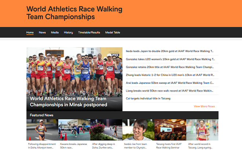Image resolution: width=242 pixels, height=150 pixels.
Task: Open the Dunfee night race thumbnail
Action: coord(106,130)
